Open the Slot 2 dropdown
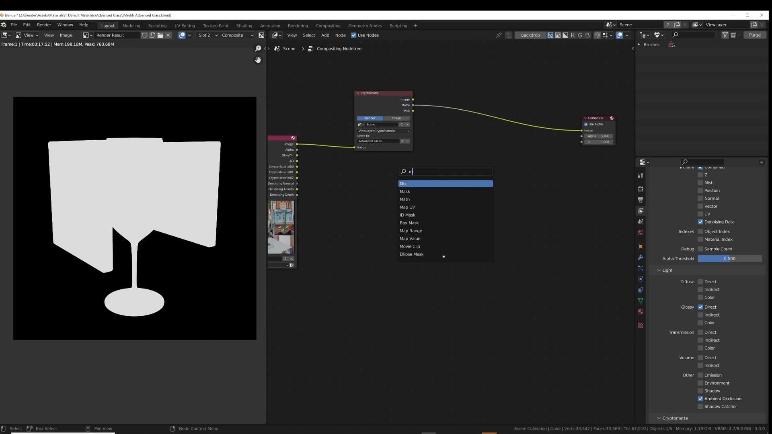This screenshot has width=772, height=434. (x=207, y=35)
